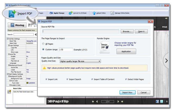Flip forward with the right arrow tab
Viewport: 175px width, 112px height.
point(167,61)
